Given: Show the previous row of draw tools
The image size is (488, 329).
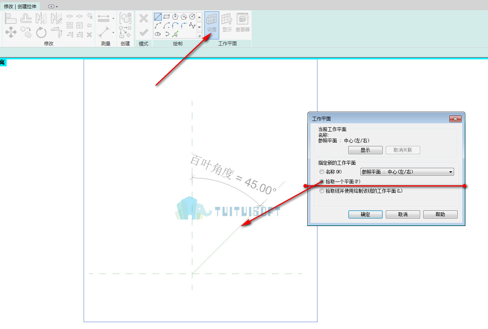Looking at the screenshot, I should [x=199, y=17].
